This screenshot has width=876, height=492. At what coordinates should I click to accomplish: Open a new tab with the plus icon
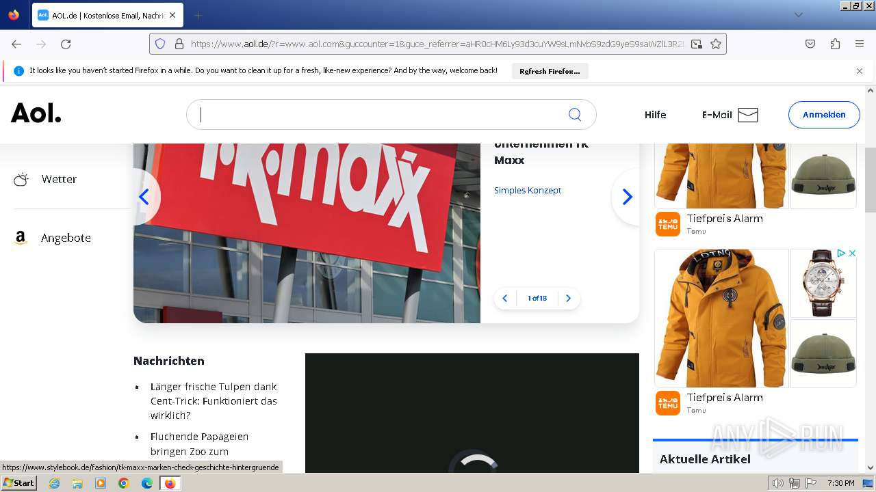198,15
